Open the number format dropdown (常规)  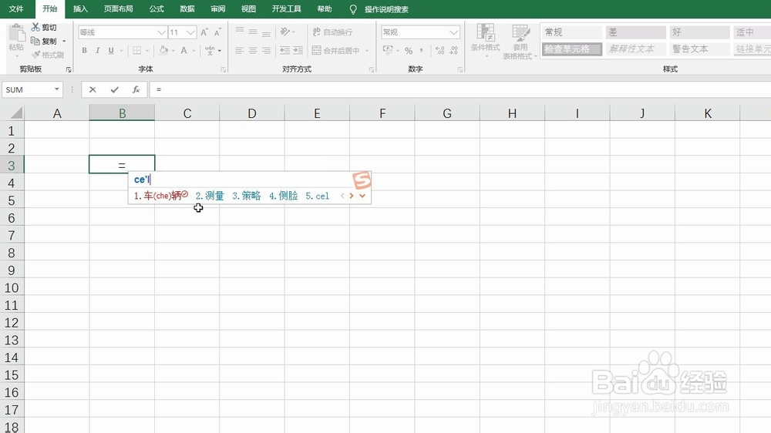coord(453,32)
